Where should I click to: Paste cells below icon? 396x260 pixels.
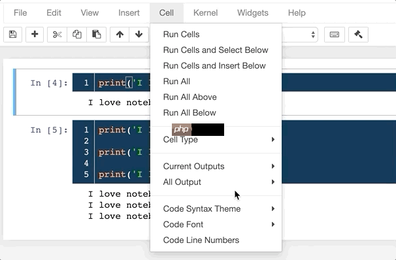coord(97,35)
